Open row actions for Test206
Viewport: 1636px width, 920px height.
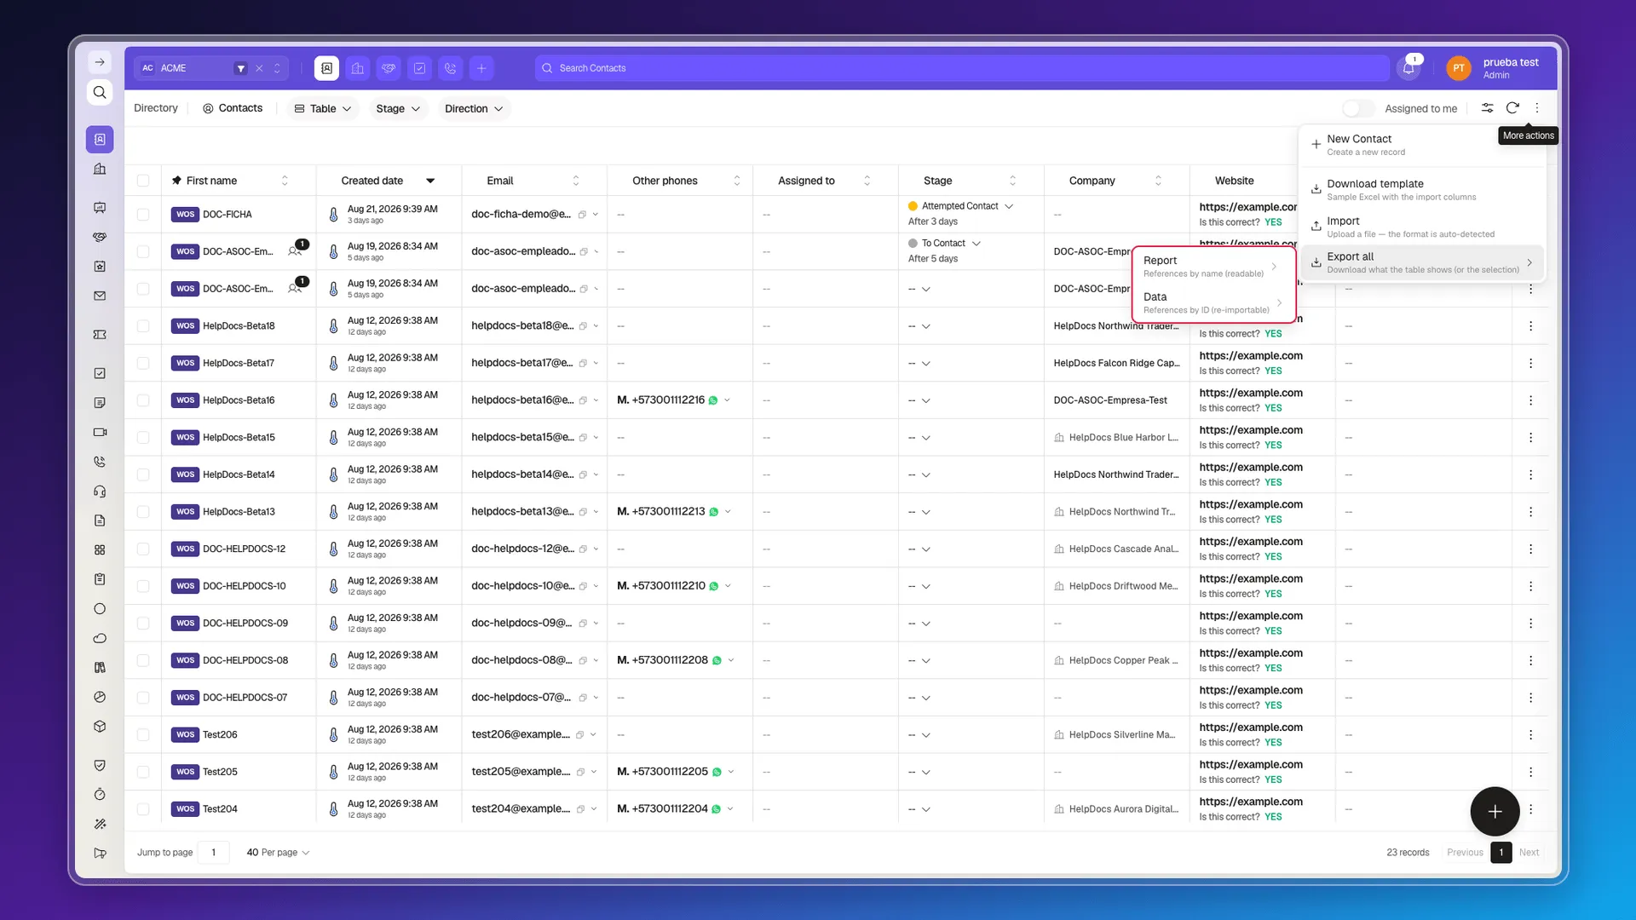pos(1530,734)
